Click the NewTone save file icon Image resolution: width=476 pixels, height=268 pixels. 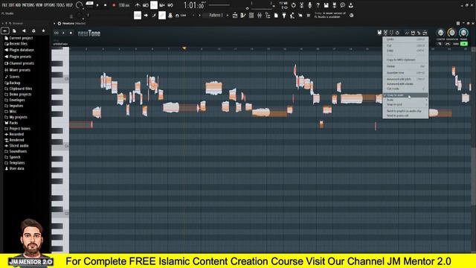tap(379, 33)
